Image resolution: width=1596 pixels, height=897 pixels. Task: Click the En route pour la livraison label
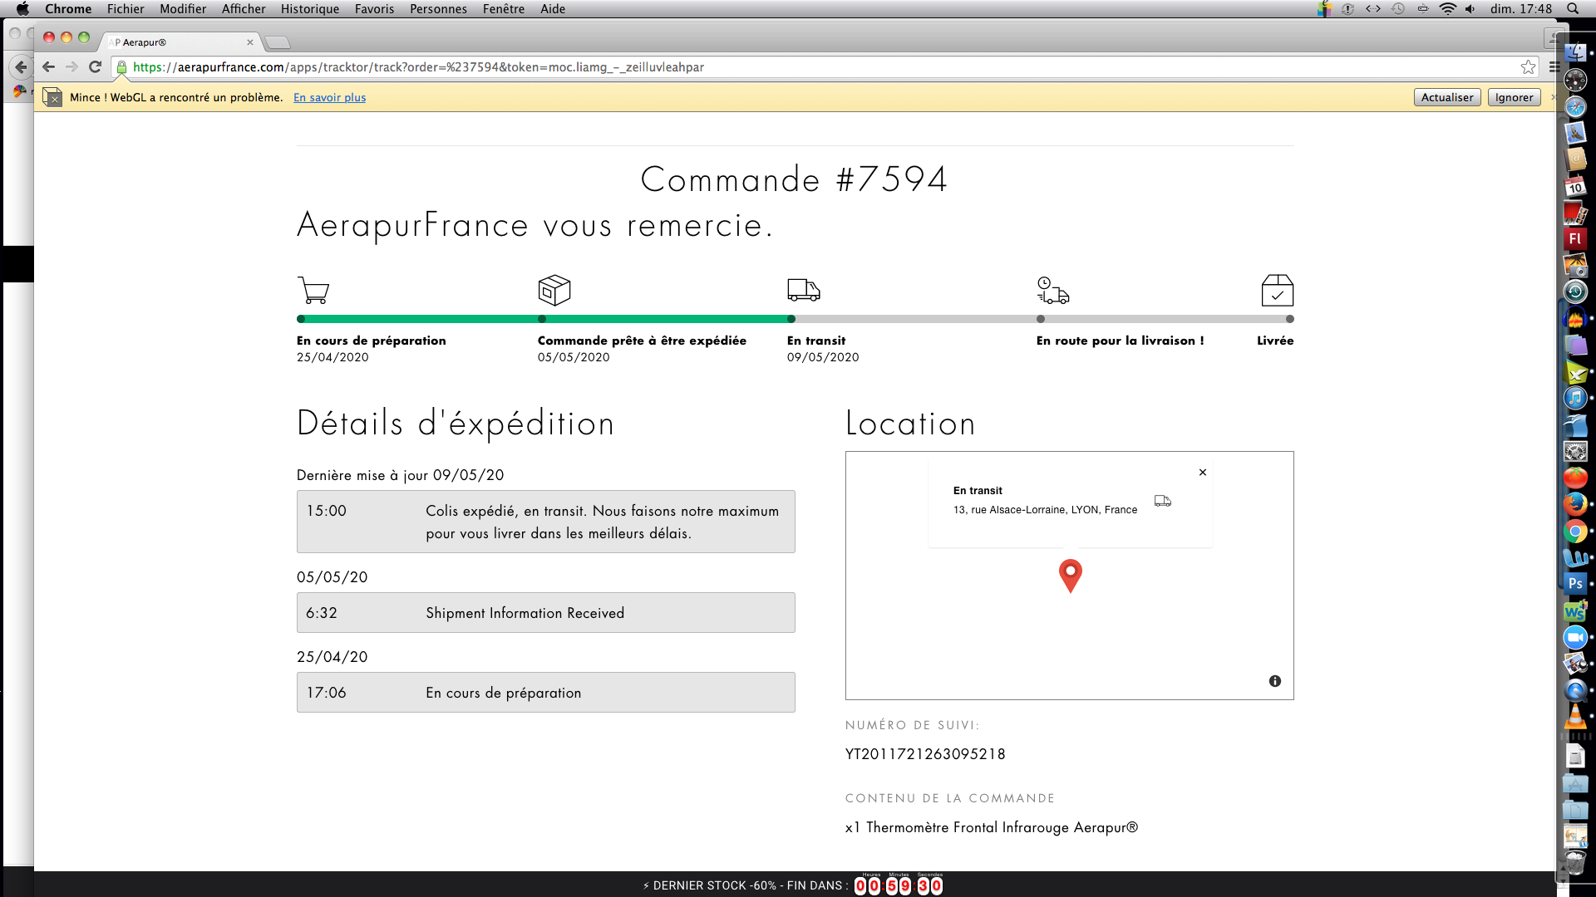pyautogui.click(x=1120, y=341)
